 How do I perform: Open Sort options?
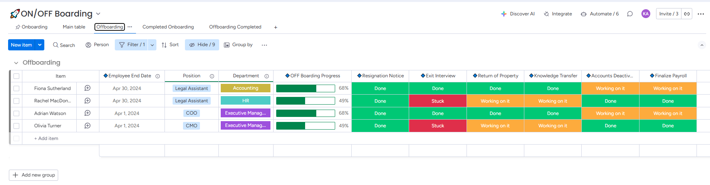170,45
